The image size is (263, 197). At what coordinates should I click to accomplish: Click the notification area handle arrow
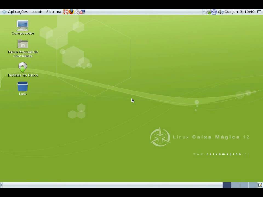pyautogui.click(x=204, y=12)
